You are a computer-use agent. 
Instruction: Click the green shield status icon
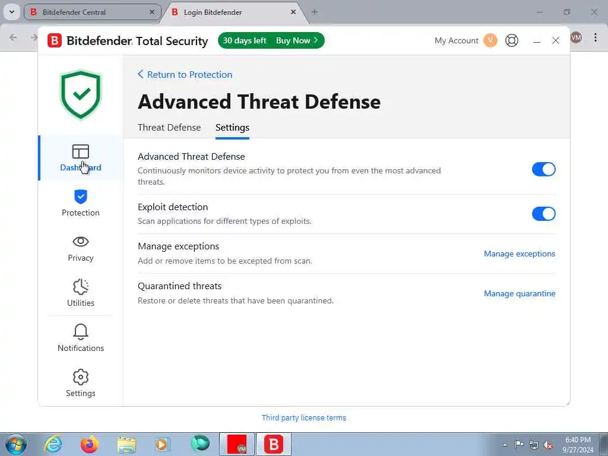point(81,94)
